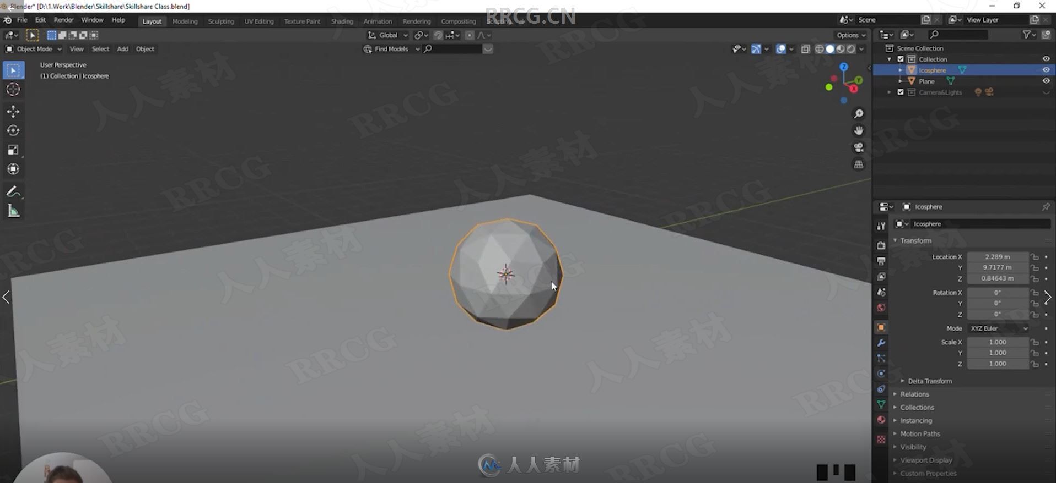Image resolution: width=1056 pixels, height=483 pixels.
Task: Expand the Collections panel
Action: pyautogui.click(x=917, y=408)
